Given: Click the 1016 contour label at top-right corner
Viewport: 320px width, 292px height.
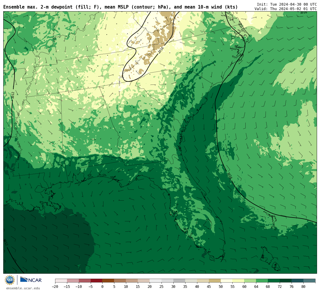Looking at the screenshot, I should [x=304, y=12].
